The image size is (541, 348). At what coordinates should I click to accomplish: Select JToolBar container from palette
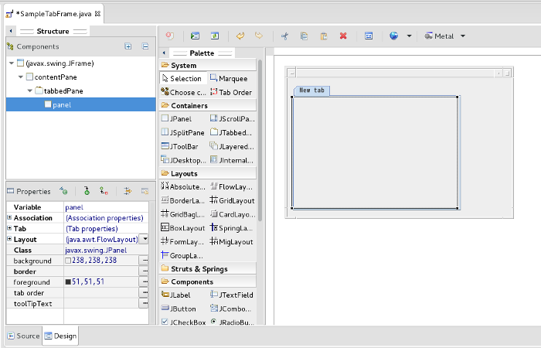[x=179, y=146]
